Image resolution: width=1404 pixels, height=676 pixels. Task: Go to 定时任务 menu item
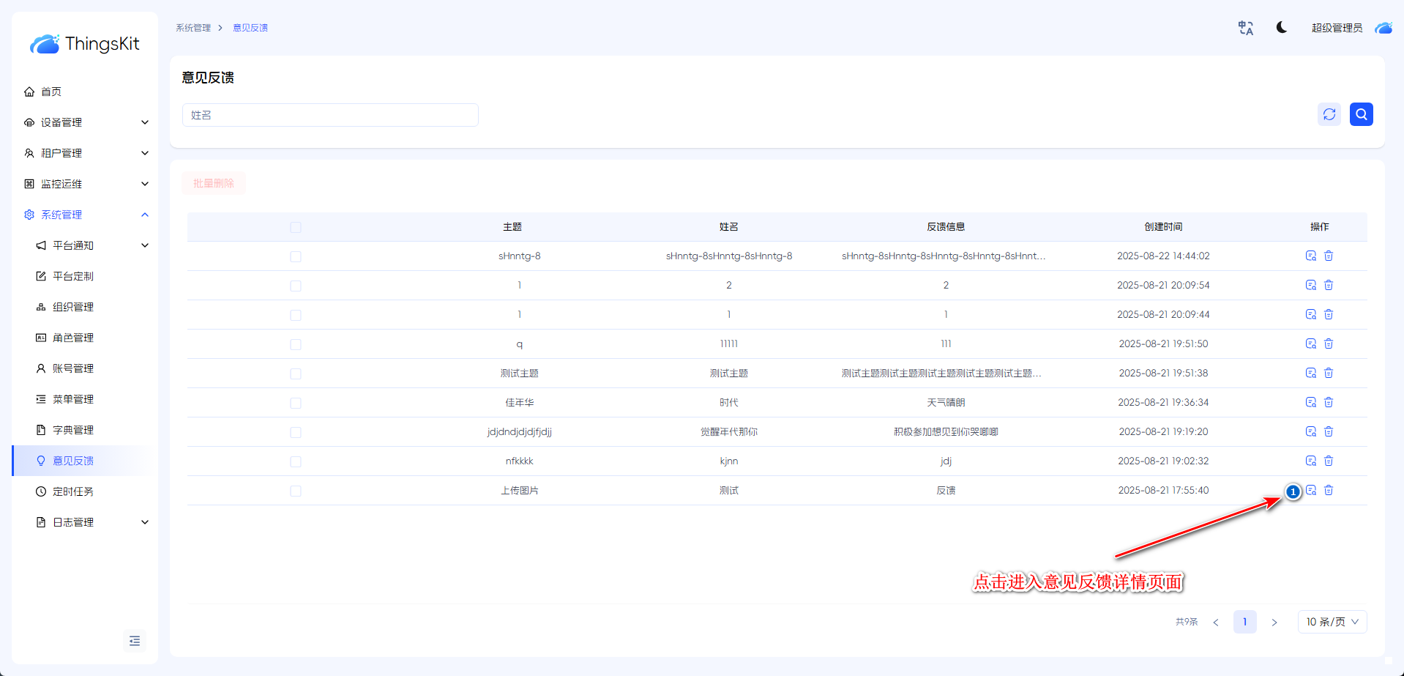point(73,491)
